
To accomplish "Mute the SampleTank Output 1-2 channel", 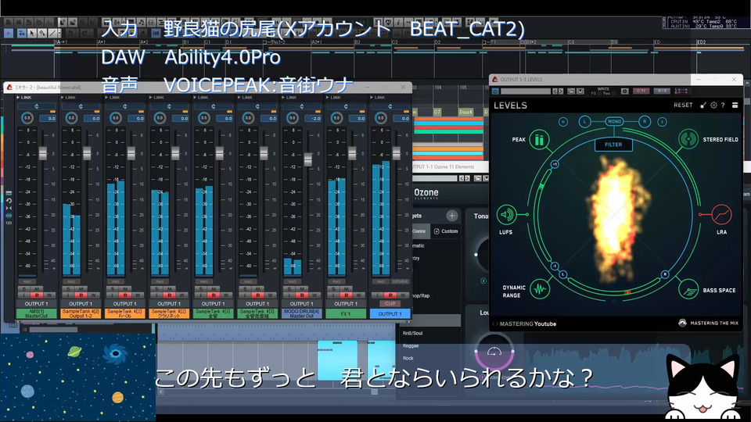I will coord(81,289).
